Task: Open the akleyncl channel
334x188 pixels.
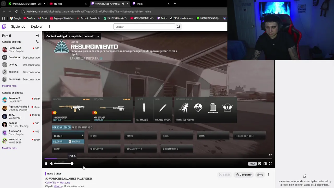Action: (21, 72)
